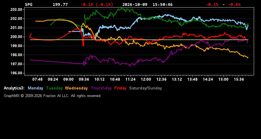The width and height of the screenshot is (261, 139).
Task: Click the 10:12 time axis label
Action: (99, 79)
